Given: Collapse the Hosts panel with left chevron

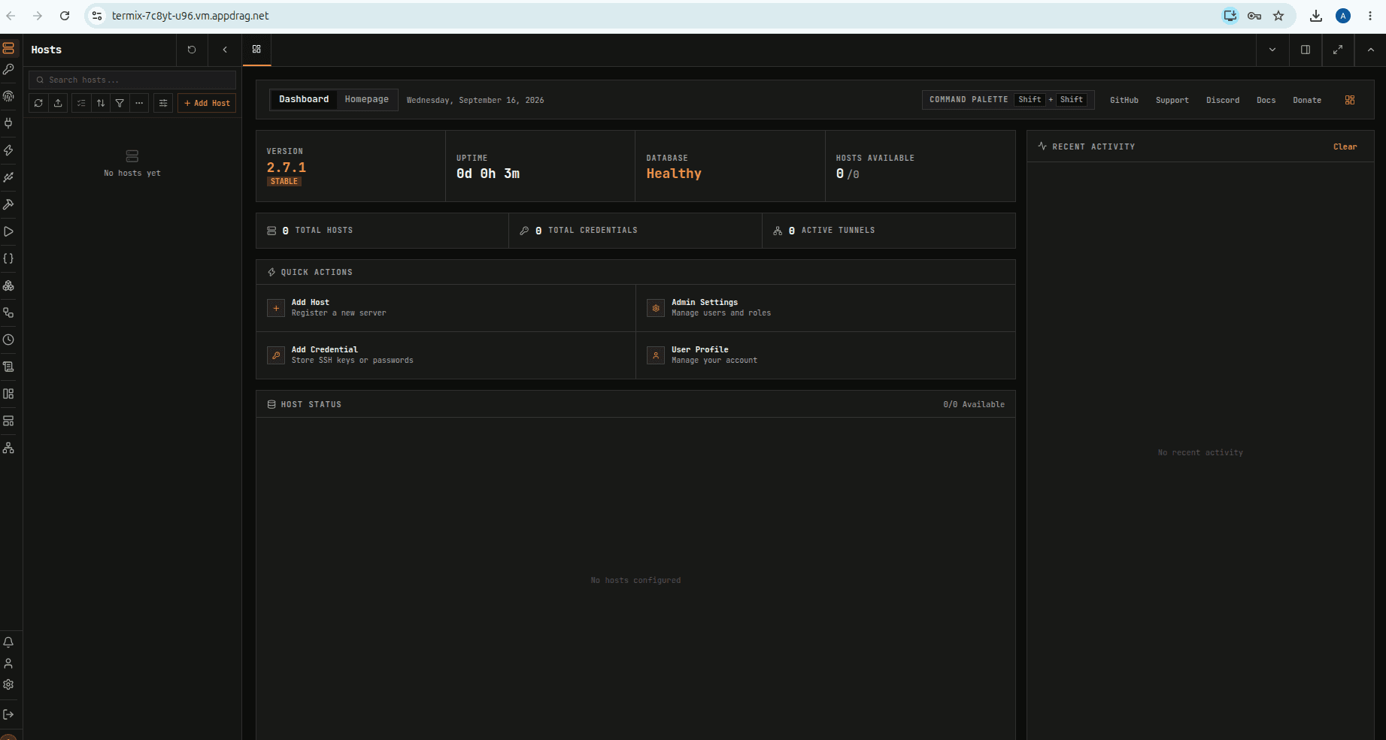Looking at the screenshot, I should [225, 50].
